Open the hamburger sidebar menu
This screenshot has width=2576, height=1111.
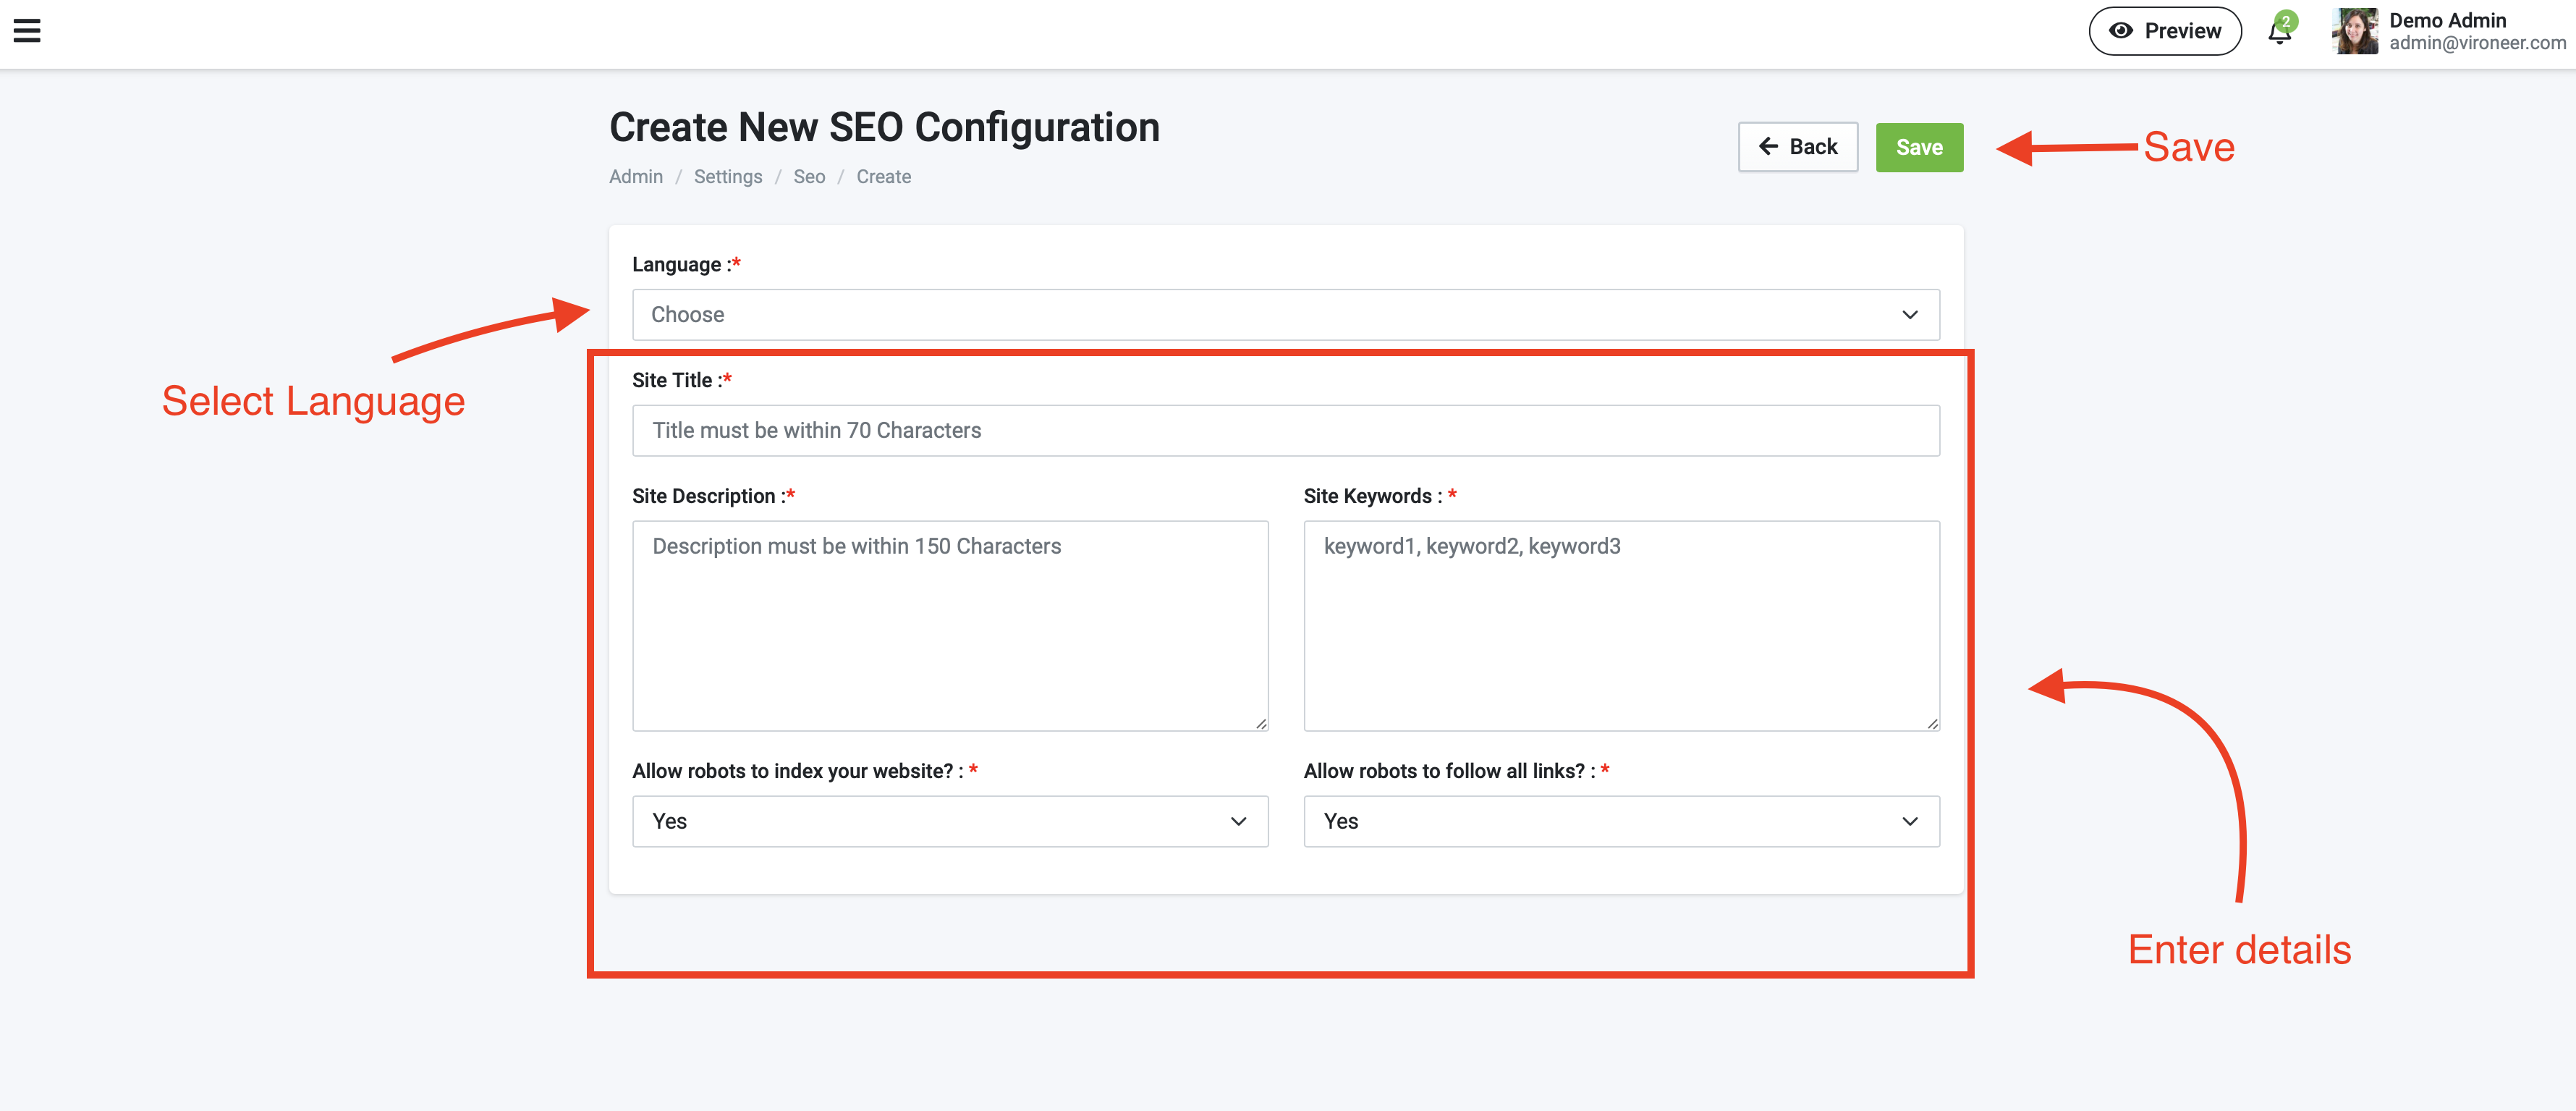27,31
